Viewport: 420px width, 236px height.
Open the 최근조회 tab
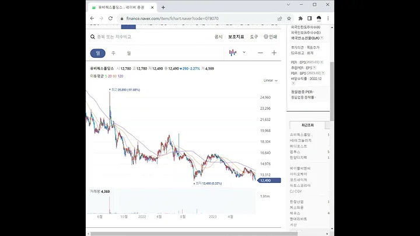click(307, 125)
